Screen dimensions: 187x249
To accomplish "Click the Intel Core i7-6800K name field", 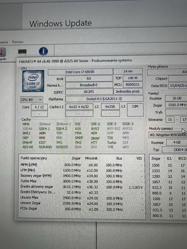I will point(80,72).
